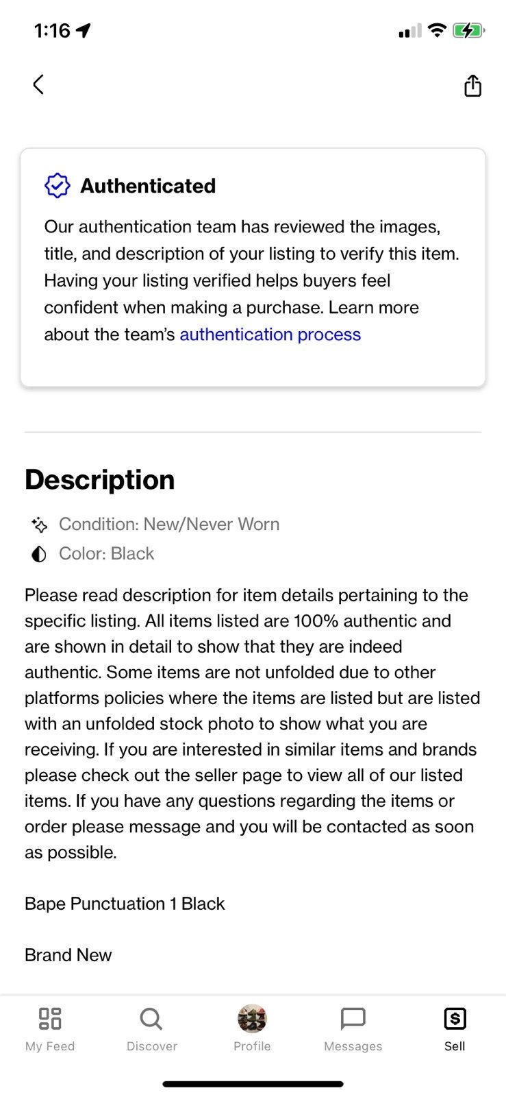The image size is (506, 1097).
Task: Tap the Description heading
Action: 100,479
